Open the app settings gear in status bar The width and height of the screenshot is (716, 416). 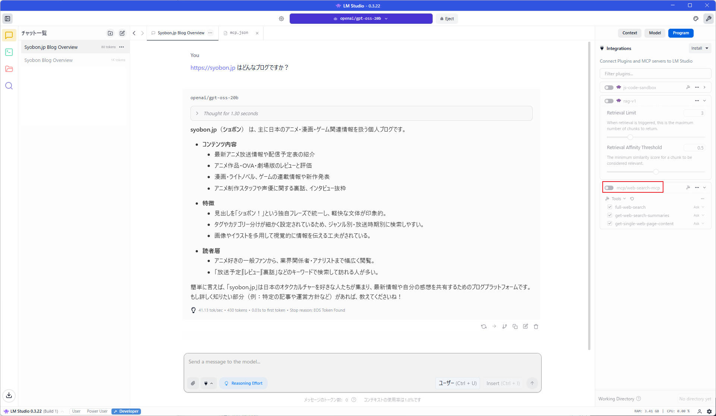pyautogui.click(x=709, y=412)
